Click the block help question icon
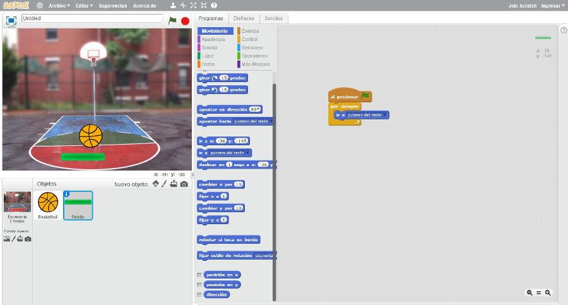 point(214,6)
